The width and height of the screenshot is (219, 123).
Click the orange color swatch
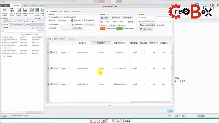tap(103, 29)
